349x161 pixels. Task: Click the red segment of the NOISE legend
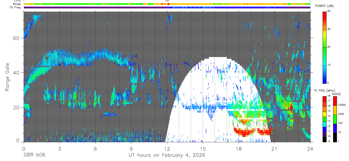click(335, 101)
